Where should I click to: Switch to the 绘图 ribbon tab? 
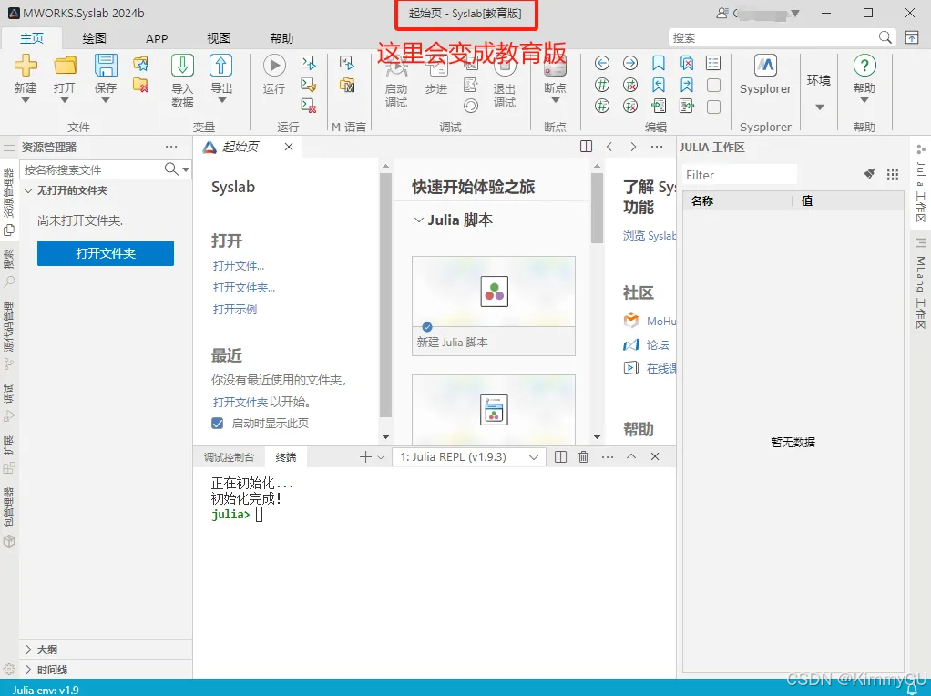(x=94, y=38)
